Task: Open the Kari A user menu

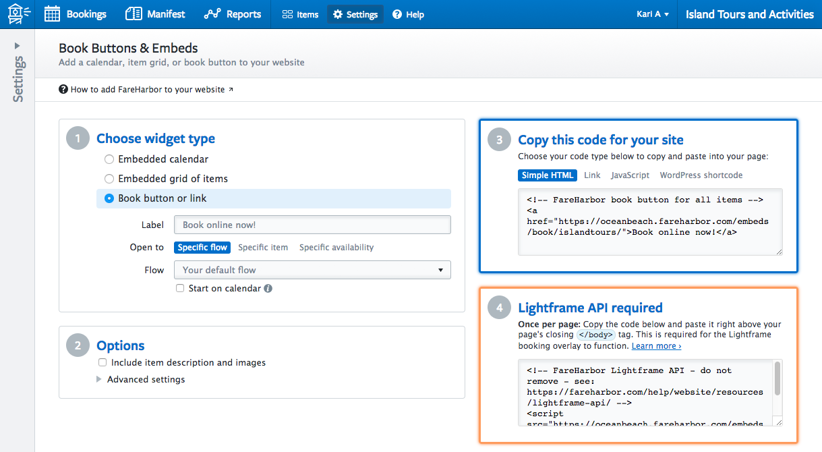Action: (x=652, y=14)
